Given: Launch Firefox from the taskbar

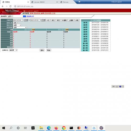Looking at the screenshot, I should tap(56, 128).
